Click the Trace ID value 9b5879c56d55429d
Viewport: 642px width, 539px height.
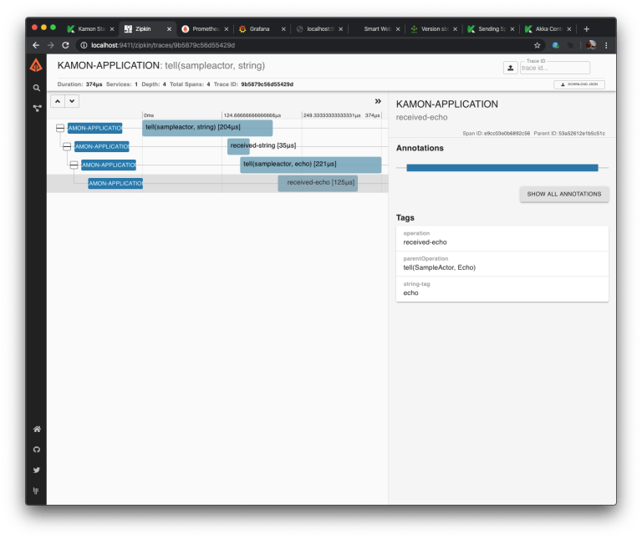pos(267,84)
